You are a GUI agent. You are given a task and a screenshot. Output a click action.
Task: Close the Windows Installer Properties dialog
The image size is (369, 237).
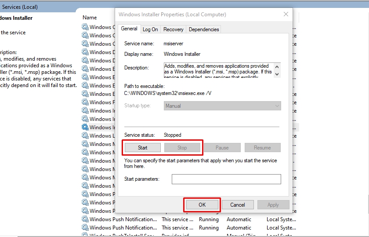click(x=286, y=14)
